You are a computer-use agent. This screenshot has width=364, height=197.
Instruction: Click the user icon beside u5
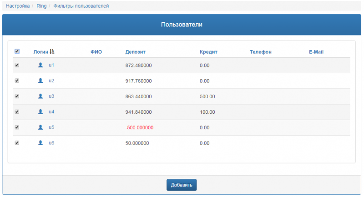tap(40, 127)
